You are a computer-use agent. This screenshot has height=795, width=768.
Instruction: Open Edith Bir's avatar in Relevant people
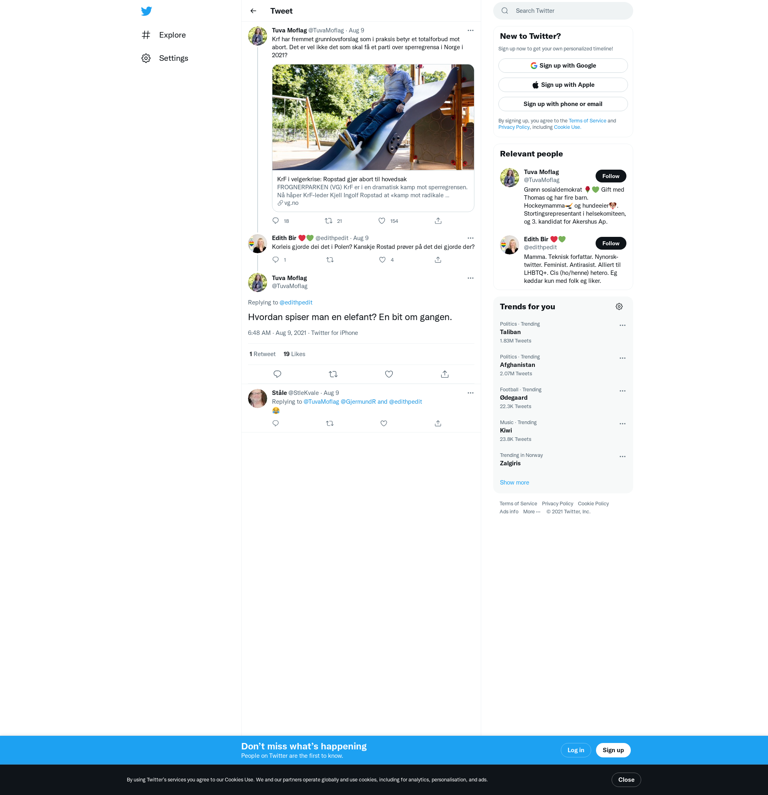(x=509, y=245)
